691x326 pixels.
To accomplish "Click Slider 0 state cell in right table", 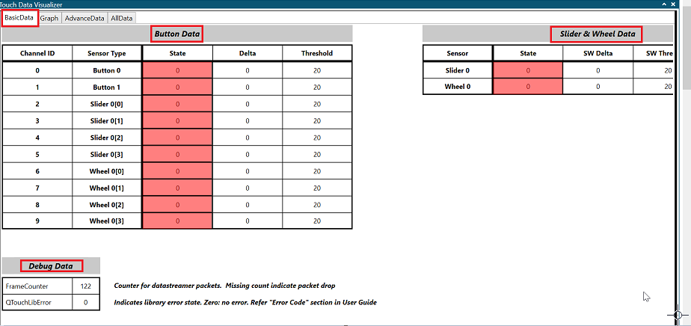I will pos(528,70).
